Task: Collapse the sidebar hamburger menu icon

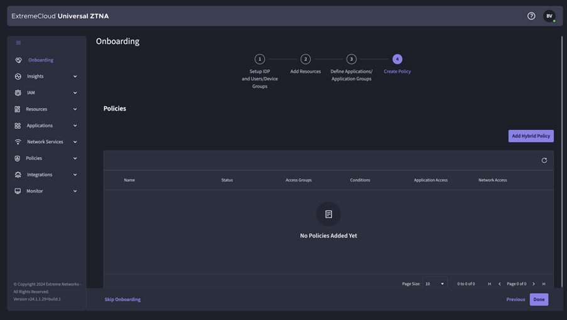Action: click(18, 43)
